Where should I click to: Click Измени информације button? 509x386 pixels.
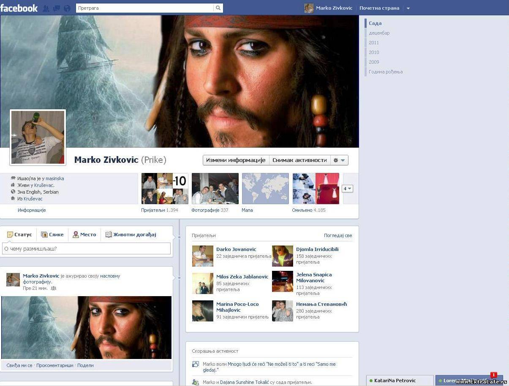236,160
